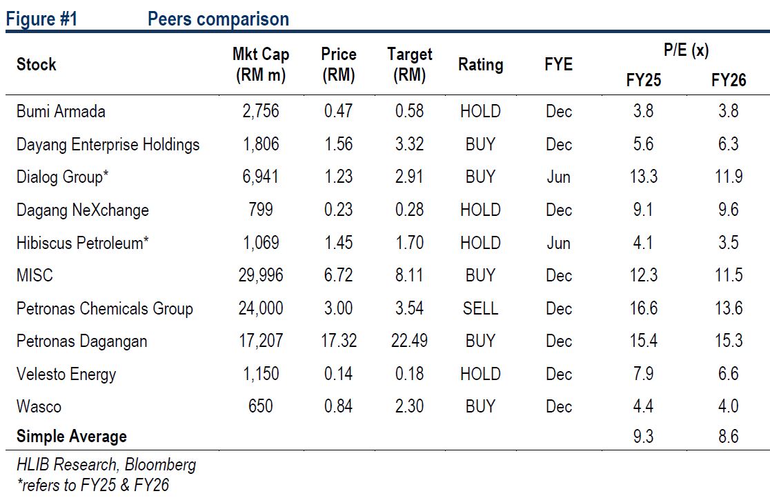Viewport: 770px width, 498px height.
Task: Click the Dialog Group* stock name
Action: pos(63,177)
